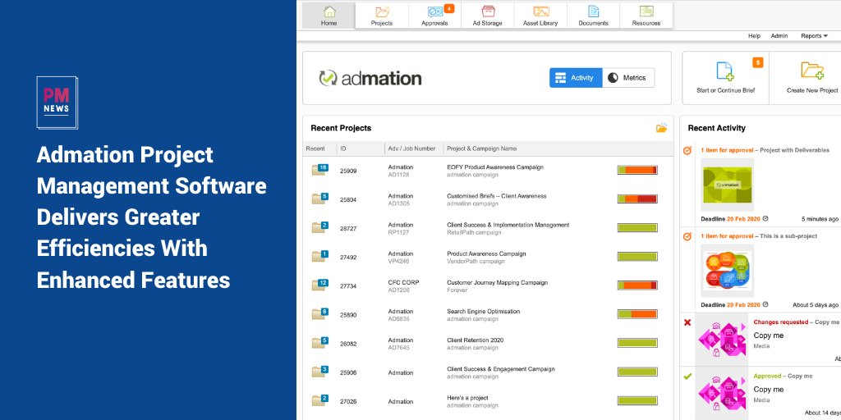Open EOFY Product Awareness Campaign project
This screenshot has height=420, width=841.
click(495, 167)
